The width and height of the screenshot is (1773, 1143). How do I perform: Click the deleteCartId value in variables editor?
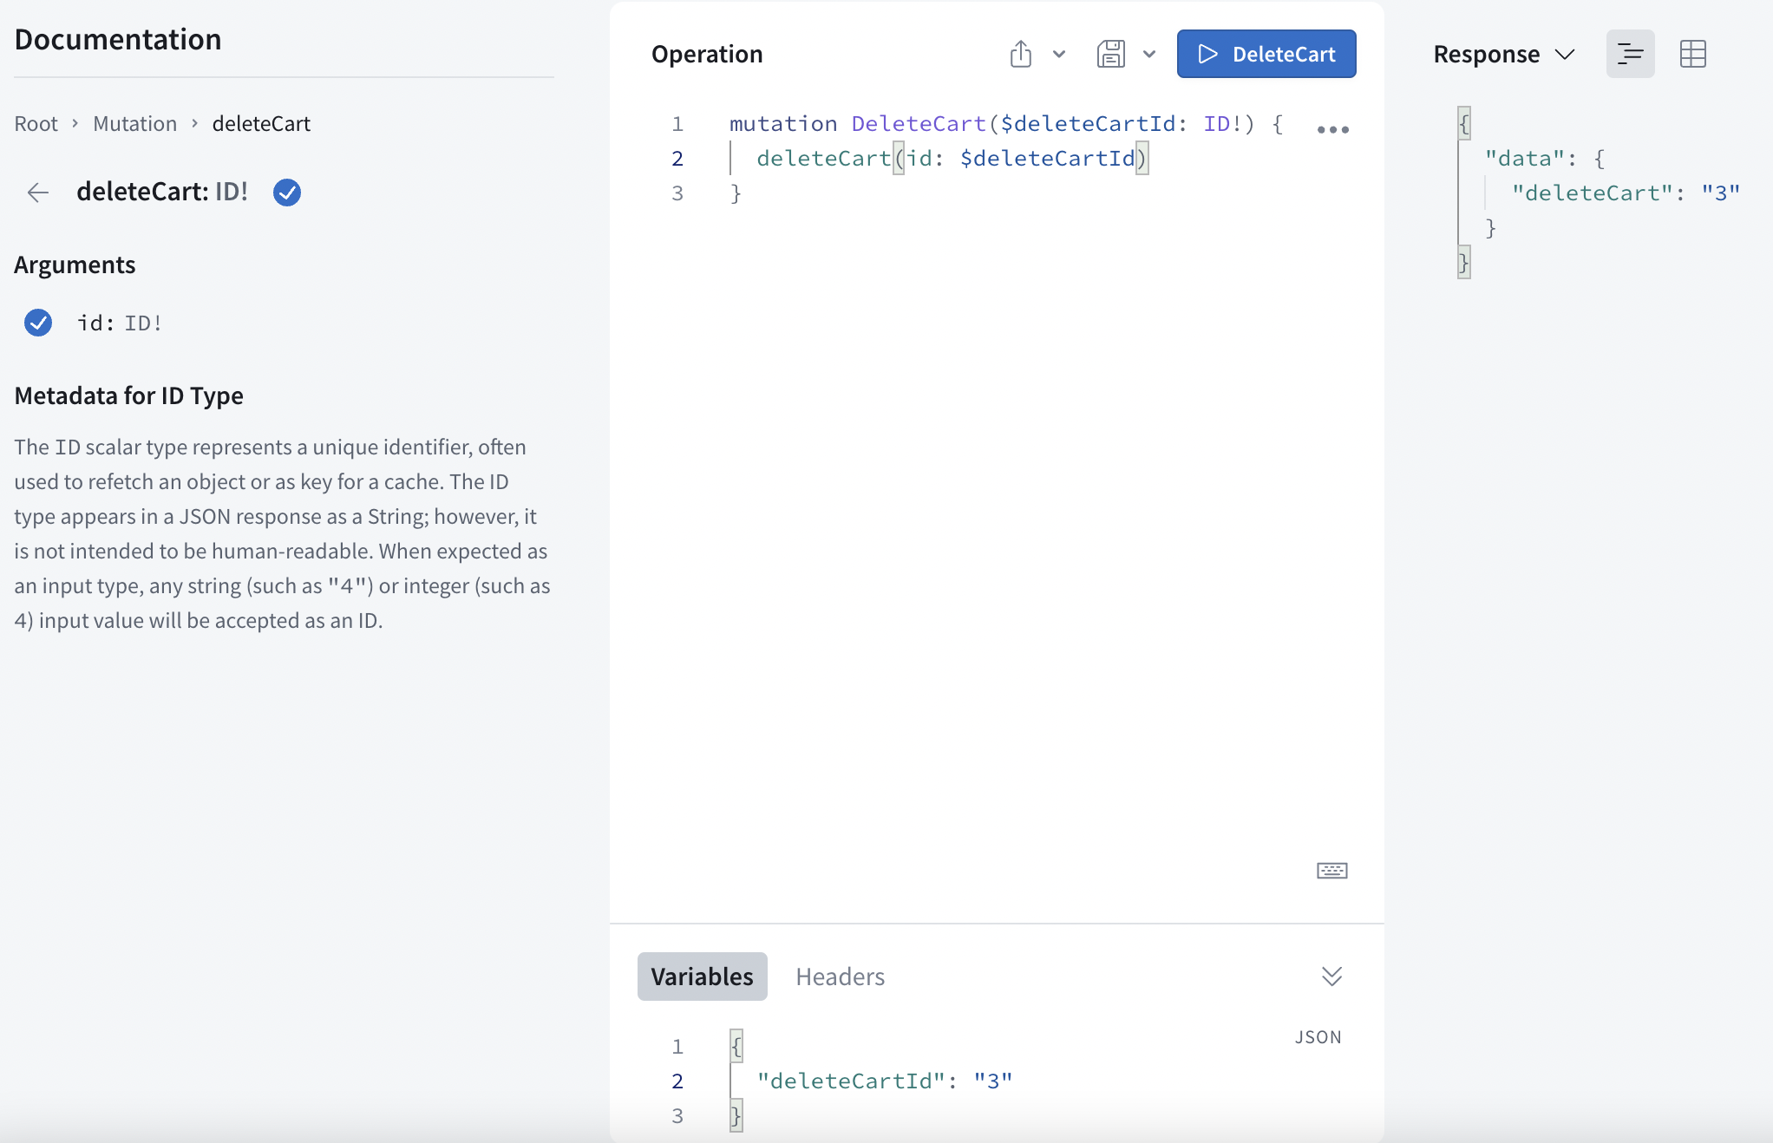point(992,1081)
